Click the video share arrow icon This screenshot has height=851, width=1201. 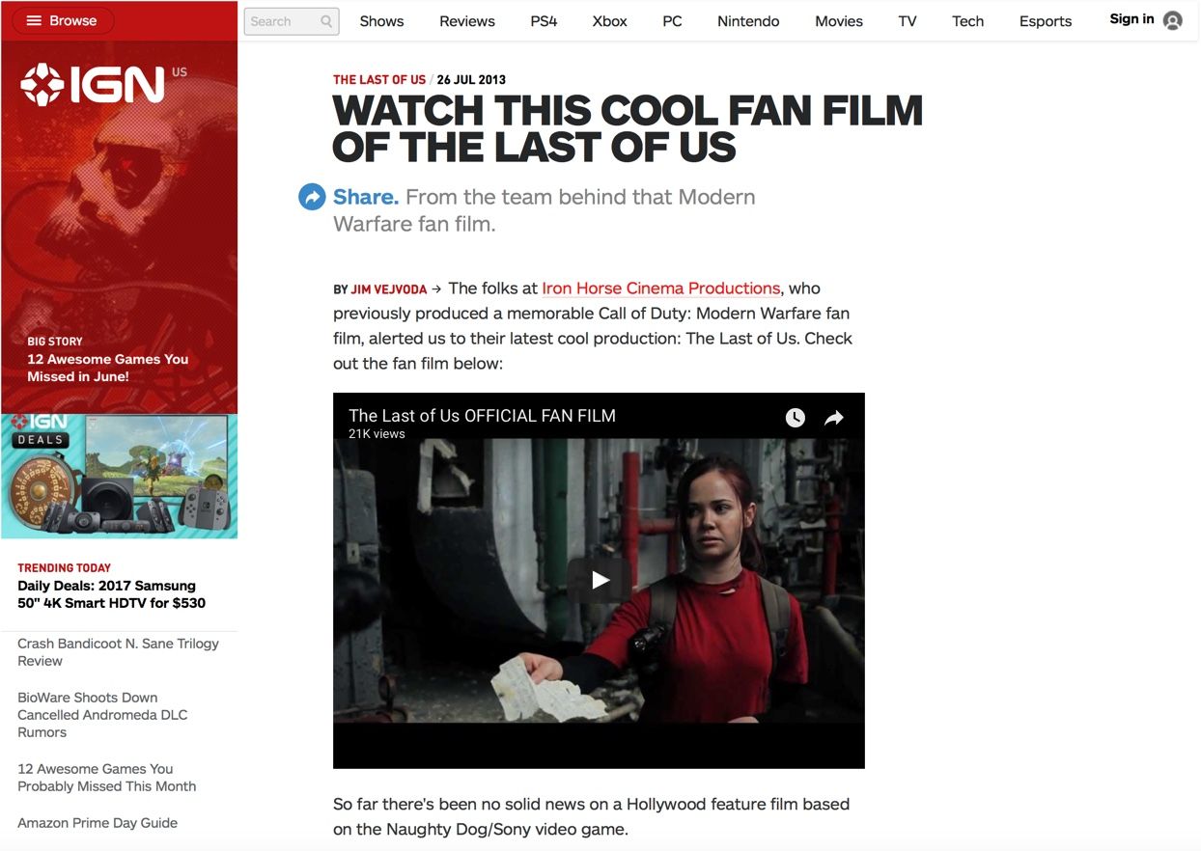tap(834, 418)
